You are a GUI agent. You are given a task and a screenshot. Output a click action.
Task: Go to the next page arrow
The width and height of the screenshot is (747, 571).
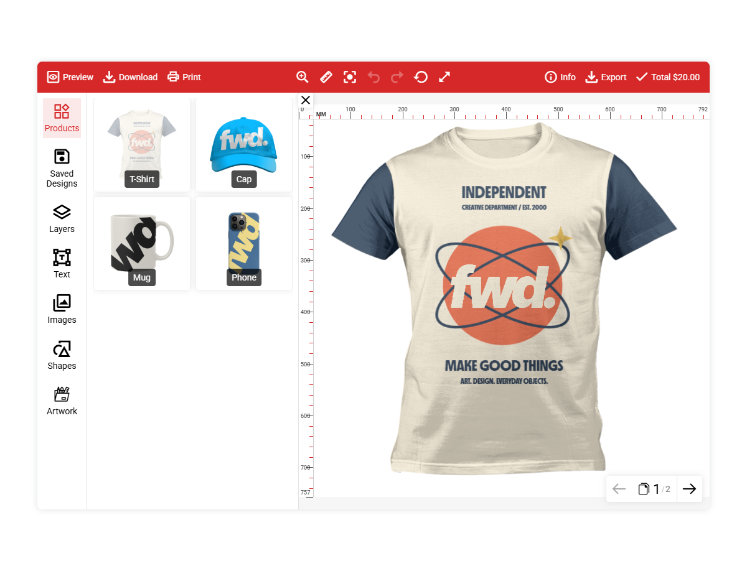pyautogui.click(x=689, y=489)
